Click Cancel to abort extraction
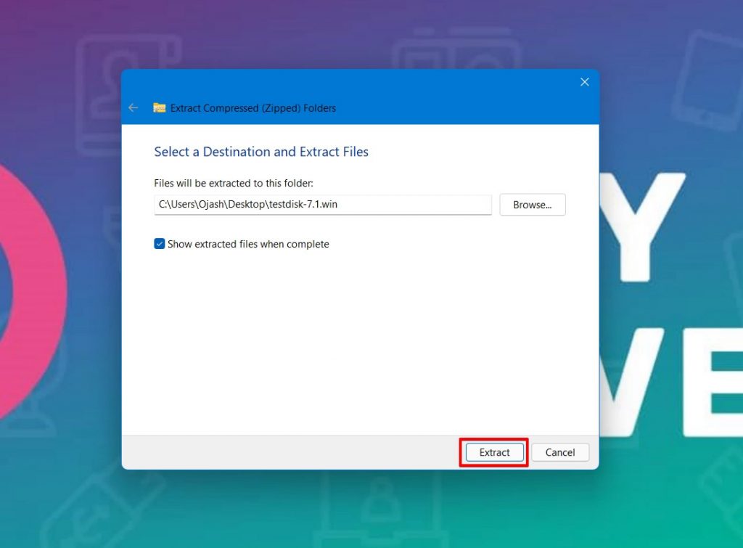This screenshot has width=743, height=548. coord(559,451)
